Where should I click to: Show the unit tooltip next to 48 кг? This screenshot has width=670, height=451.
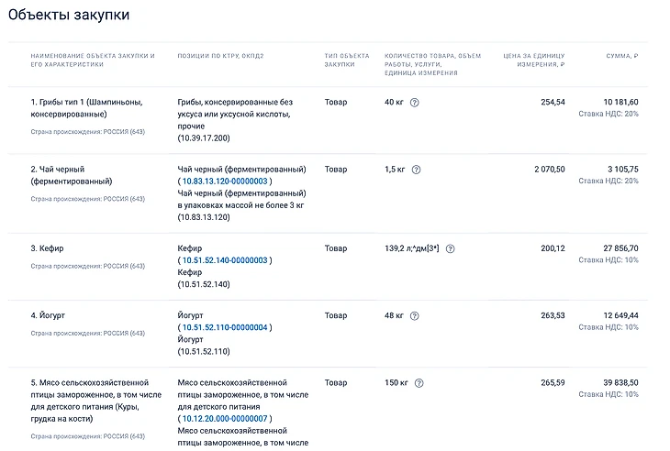415,316
